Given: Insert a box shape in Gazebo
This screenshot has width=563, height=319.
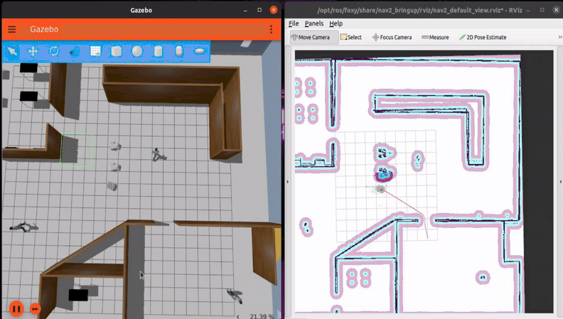Looking at the screenshot, I should [117, 51].
